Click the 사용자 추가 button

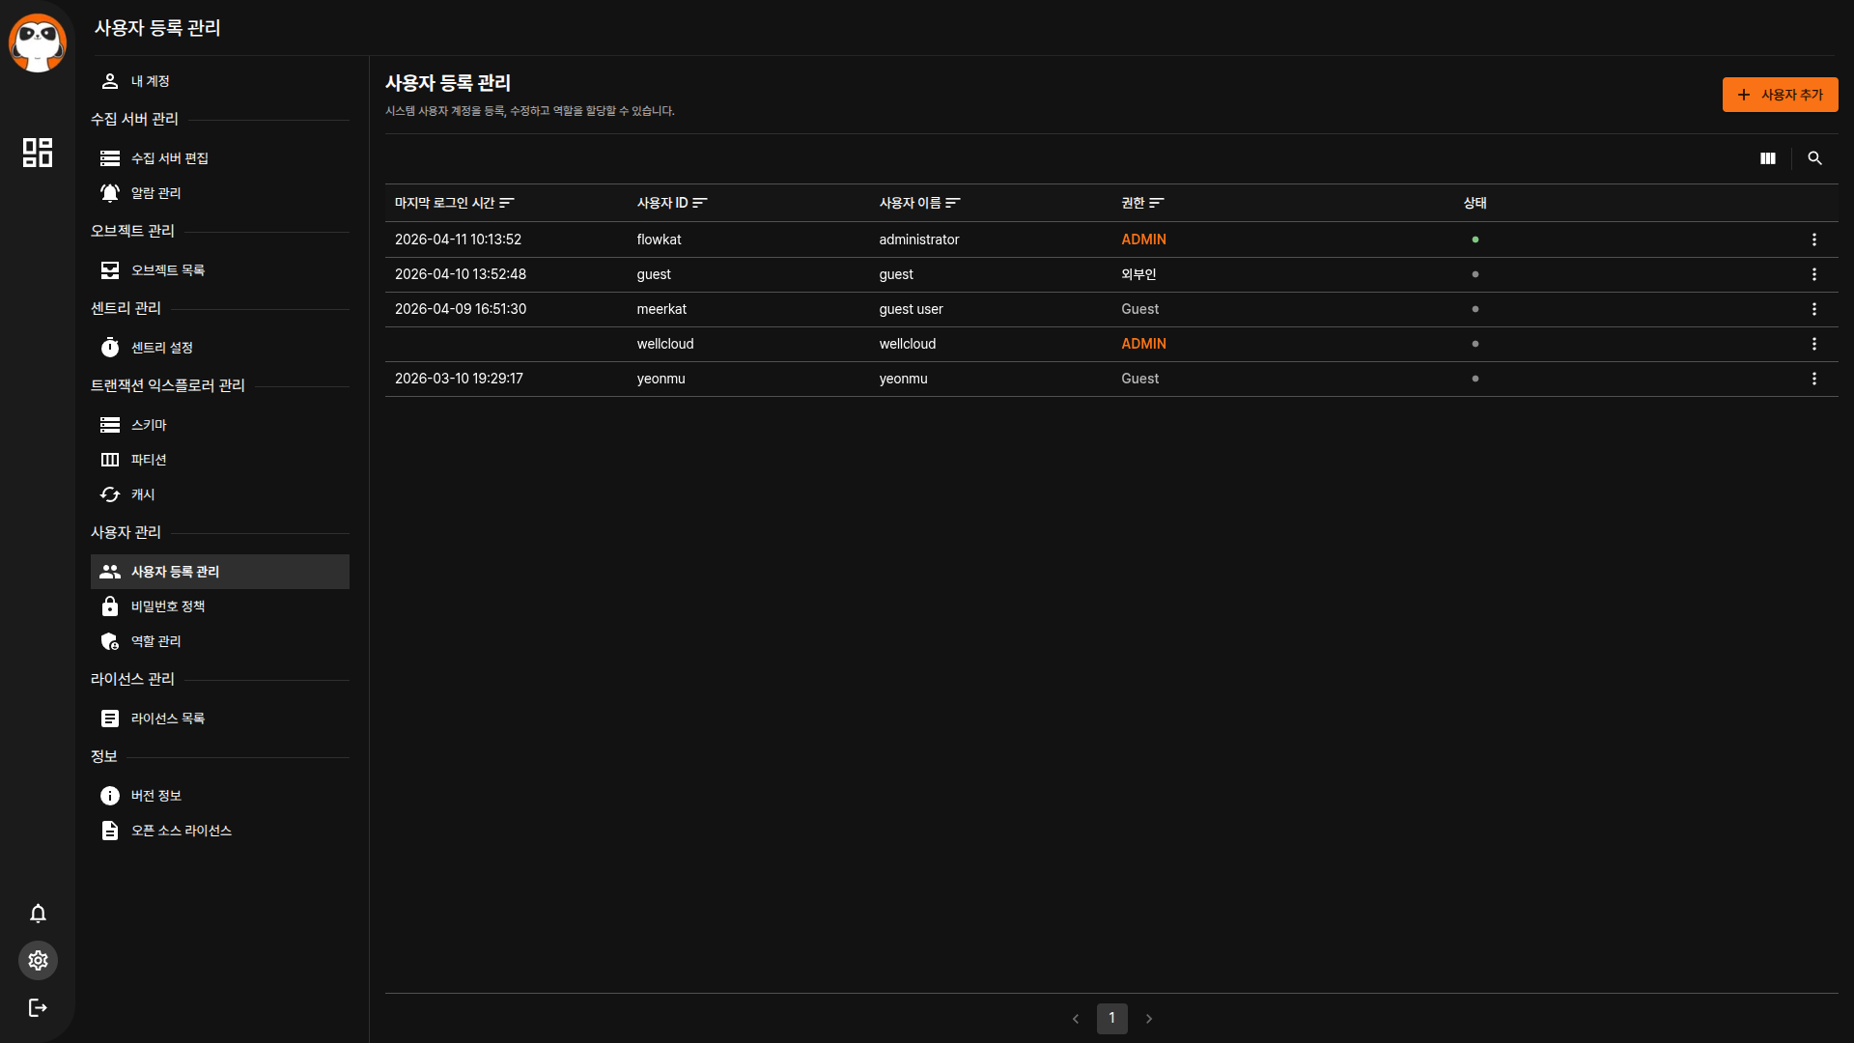click(1779, 95)
